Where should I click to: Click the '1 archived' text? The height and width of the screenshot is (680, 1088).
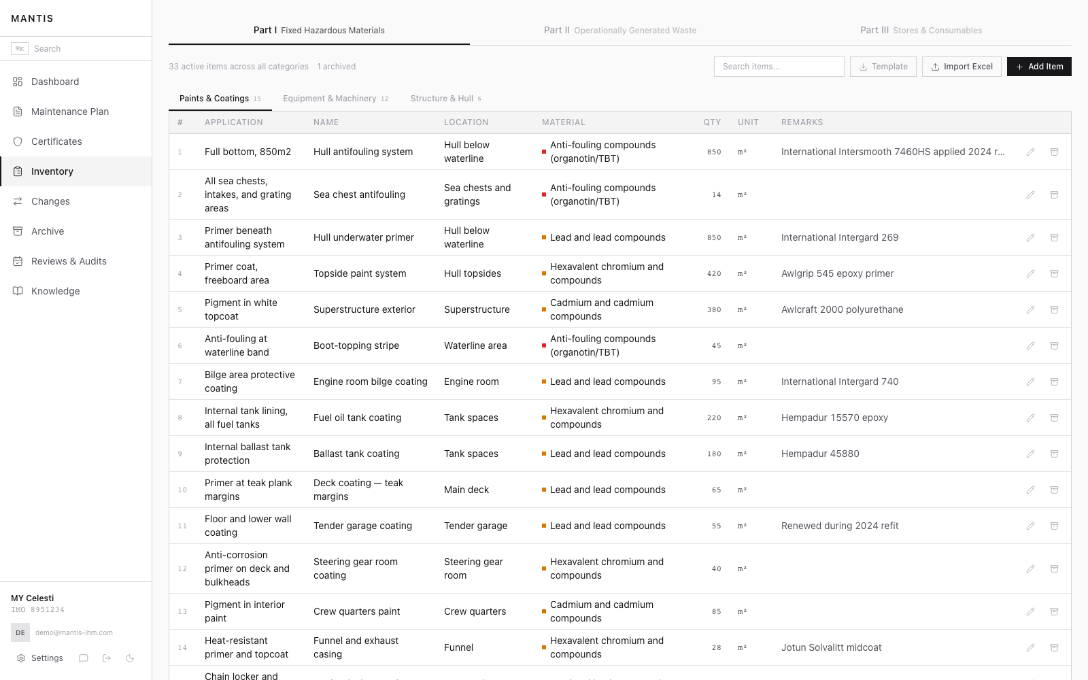pyautogui.click(x=337, y=67)
